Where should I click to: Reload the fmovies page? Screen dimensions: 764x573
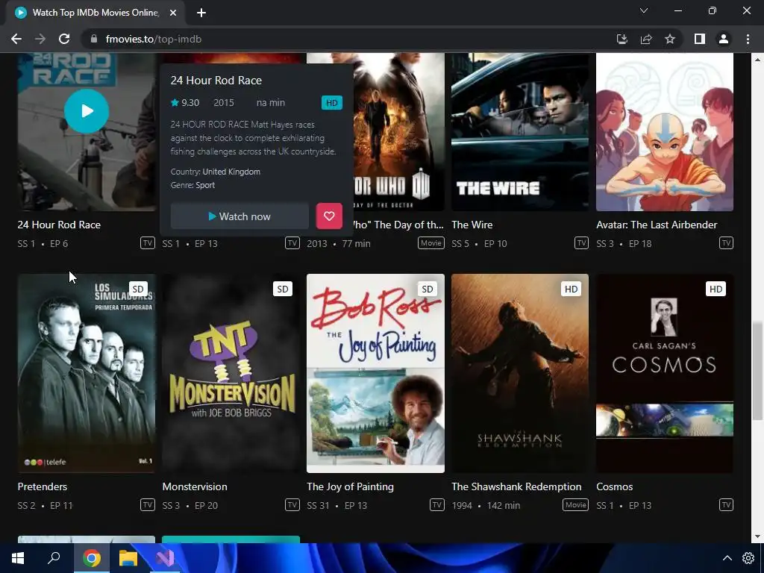pyautogui.click(x=64, y=39)
